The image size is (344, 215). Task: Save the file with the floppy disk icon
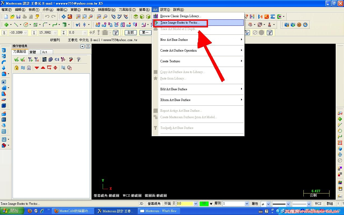click(19, 17)
